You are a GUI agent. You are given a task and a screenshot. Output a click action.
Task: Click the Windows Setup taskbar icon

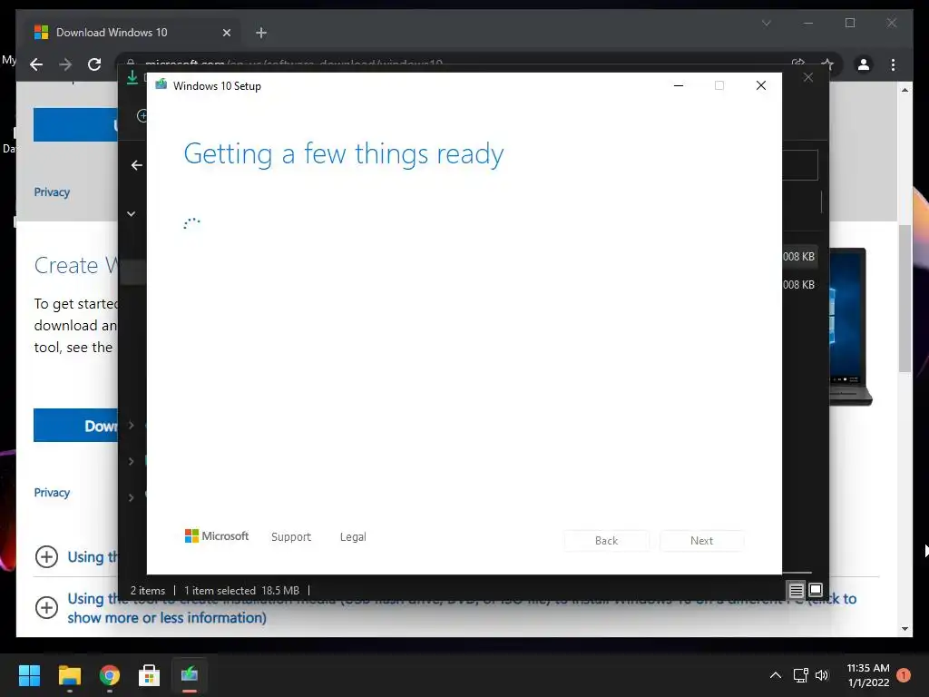pos(190,675)
